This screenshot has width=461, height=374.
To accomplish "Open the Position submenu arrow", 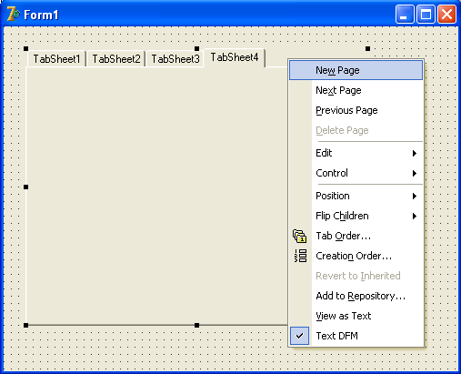I will point(415,196).
